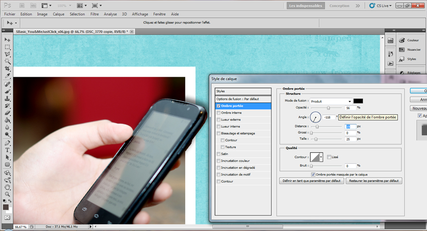Open the Actions panel play icon
Viewport: 427px width, 231px height.
pyautogui.click(x=390, y=63)
